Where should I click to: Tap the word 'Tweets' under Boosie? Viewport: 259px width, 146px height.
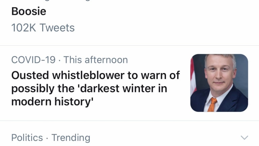pyautogui.click(x=57, y=27)
